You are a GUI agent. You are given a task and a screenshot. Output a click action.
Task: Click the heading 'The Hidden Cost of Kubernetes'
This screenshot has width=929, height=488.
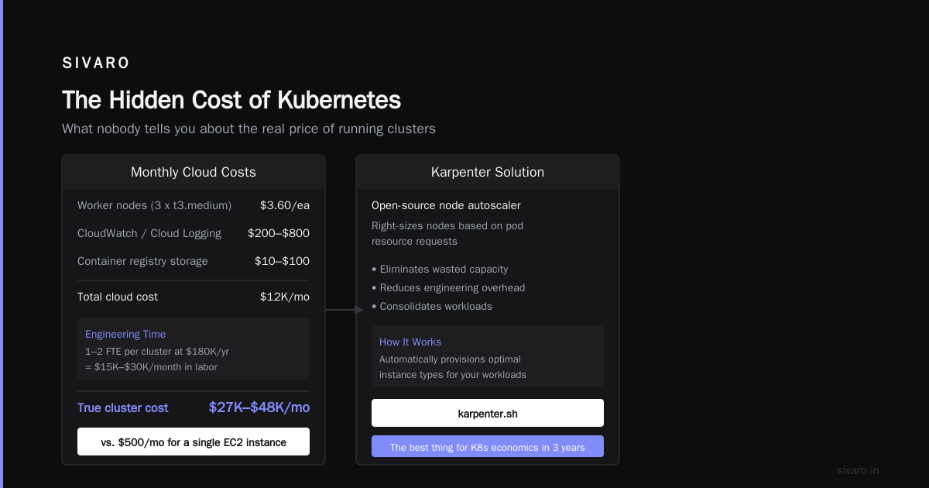(x=231, y=100)
